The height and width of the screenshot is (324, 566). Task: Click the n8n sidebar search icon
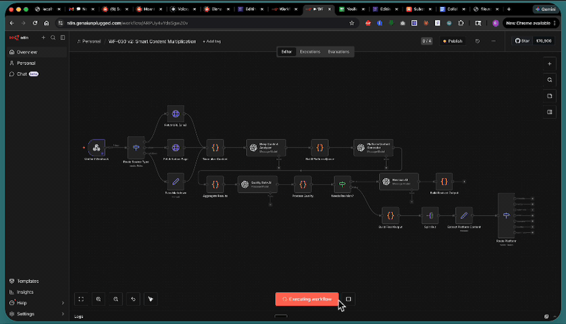tap(53, 38)
